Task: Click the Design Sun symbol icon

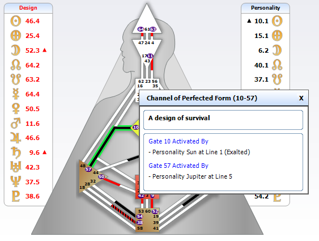Action: [16, 21]
